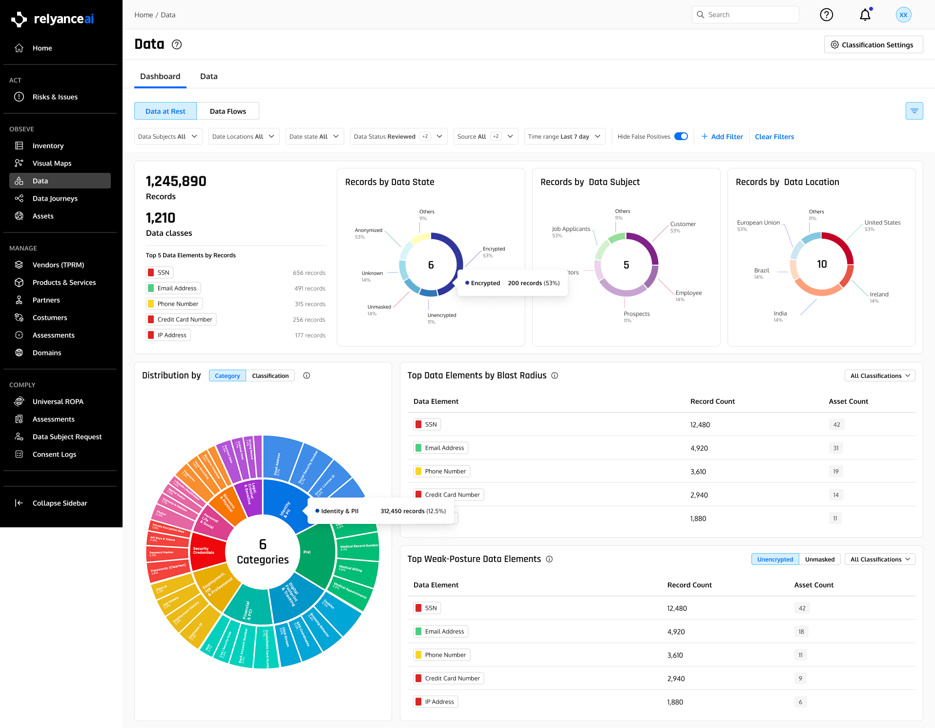Open the Universal ROPA icon
Screen dimensions: 935x728
click(19, 401)
